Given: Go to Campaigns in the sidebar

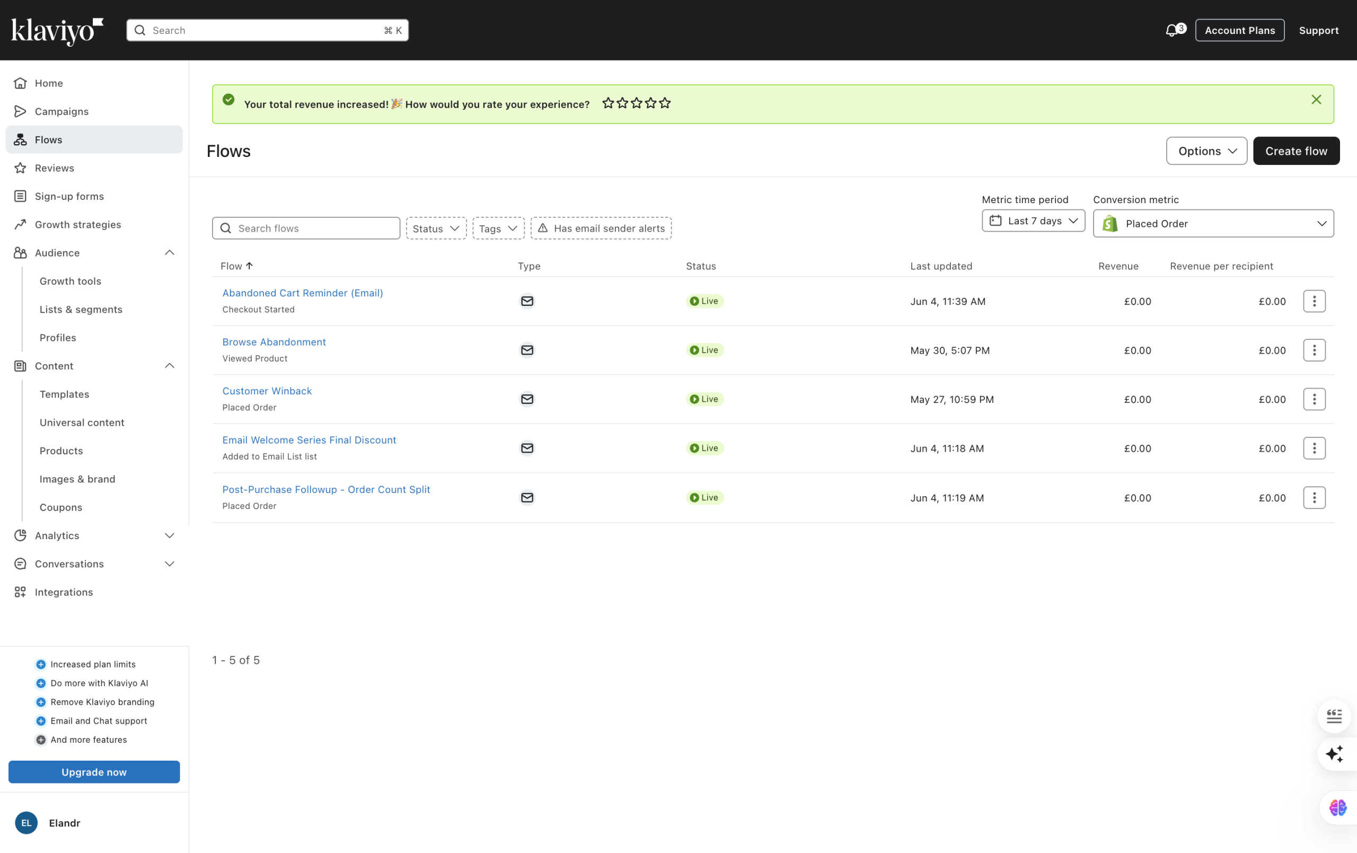Looking at the screenshot, I should pyautogui.click(x=61, y=111).
